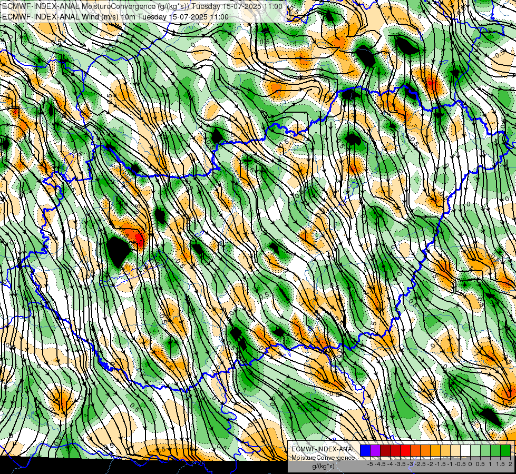516x474 pixels.
Task: Click the light orange swatch between -1.5 and -1
Action: coord(445,450)
